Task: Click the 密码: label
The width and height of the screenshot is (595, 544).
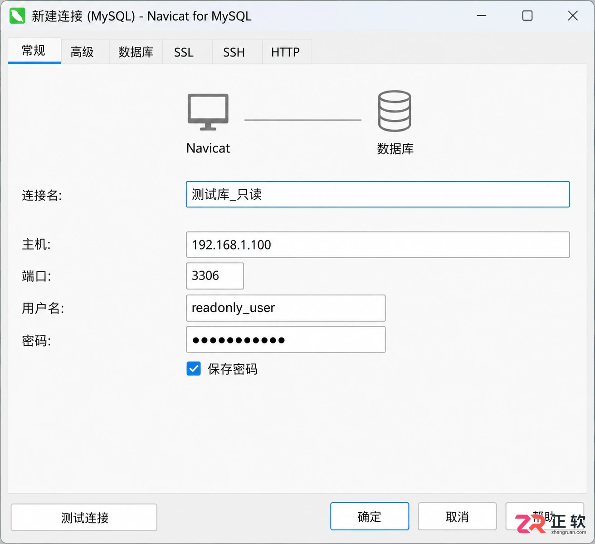Action: coord(36,341)
